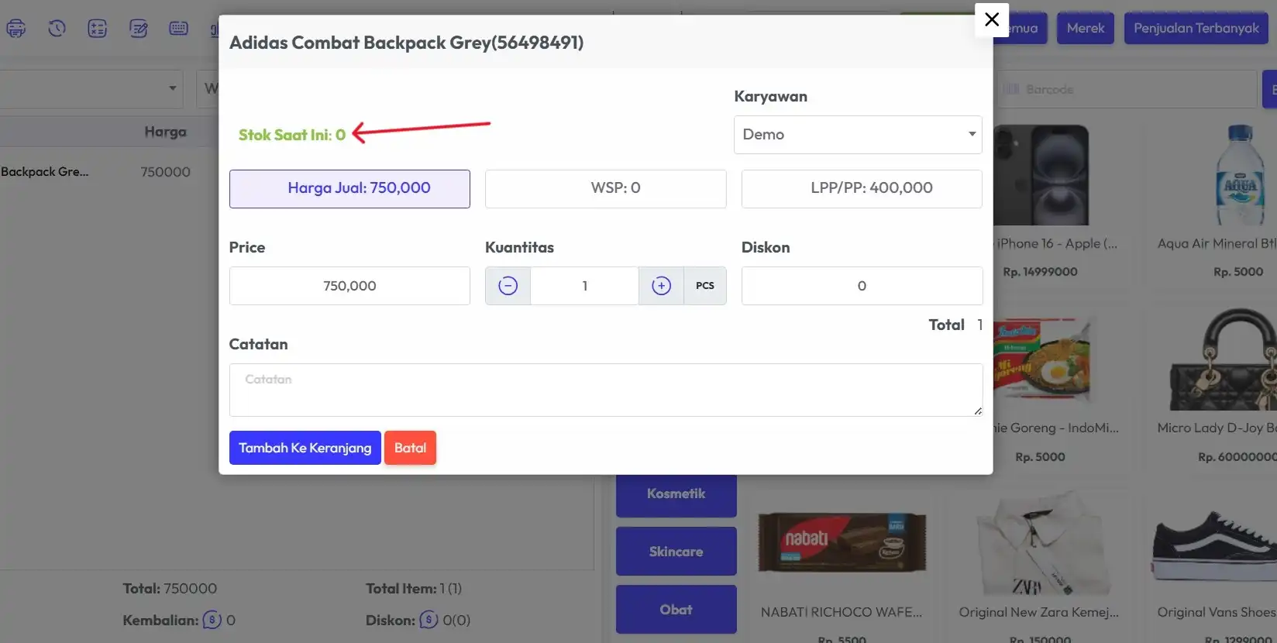Click the Kuantitas number field
The width and height of the screenshot is (1277, 643).
(585, 286)
